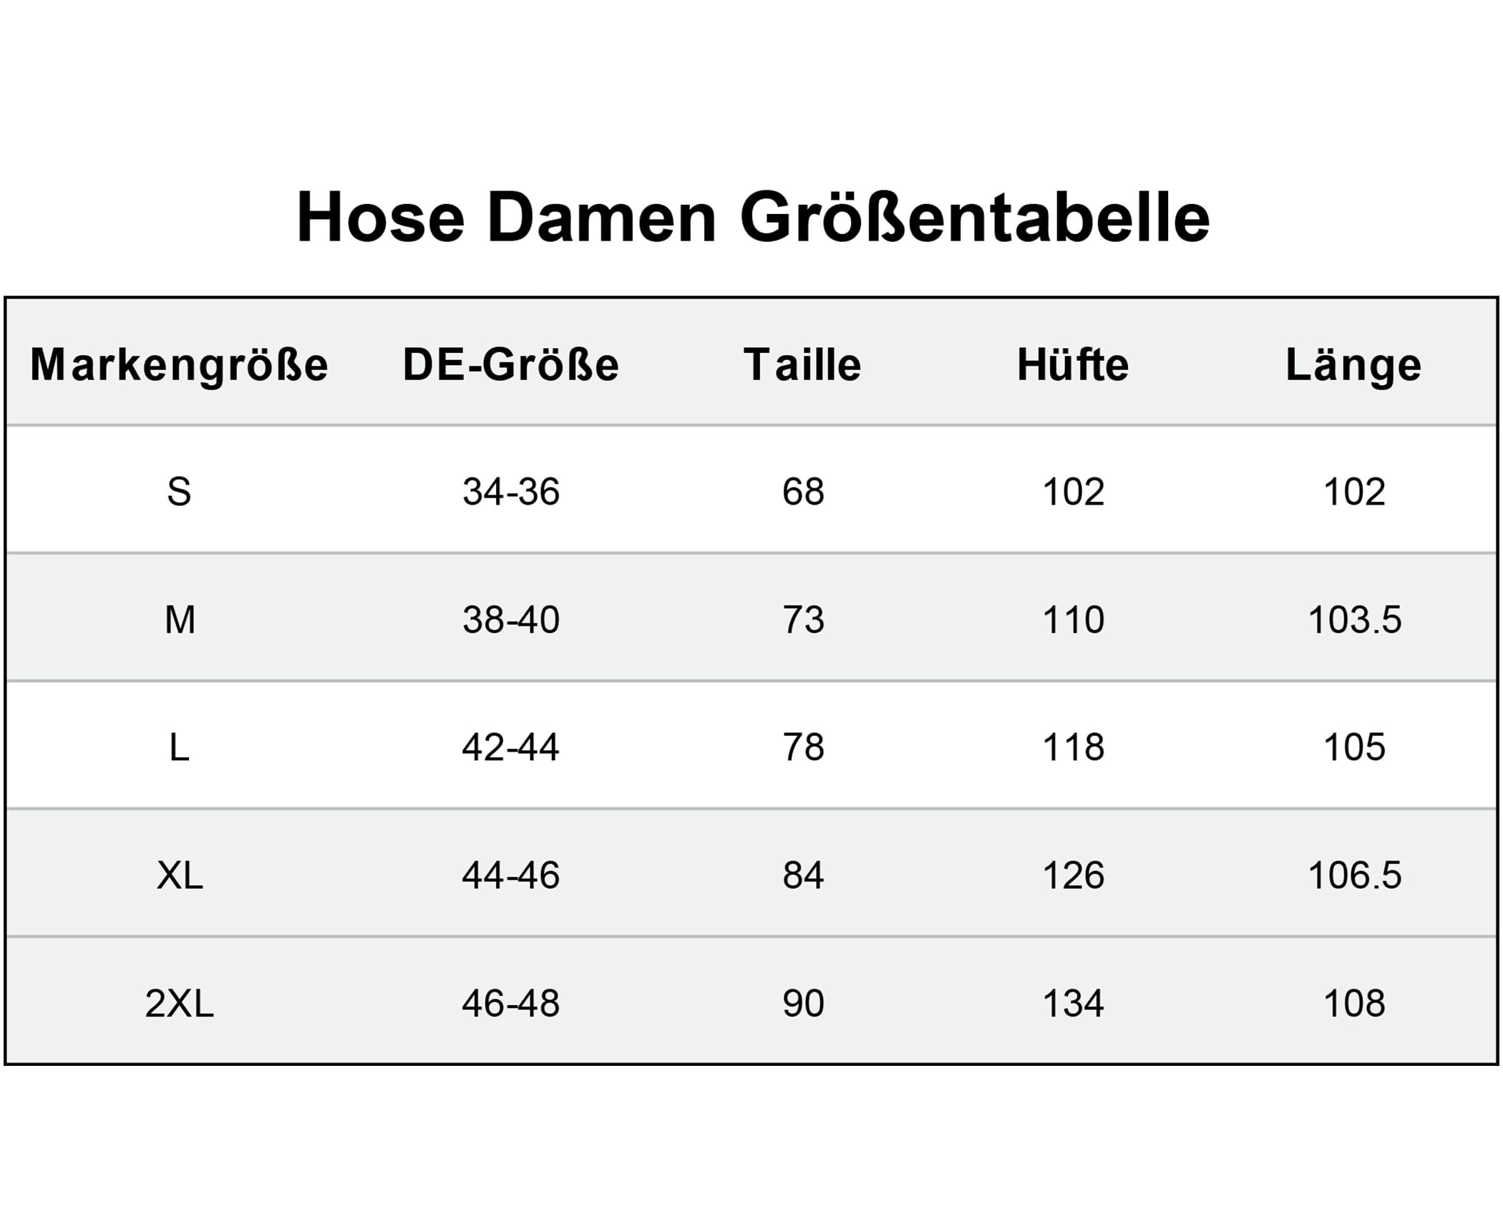Click hip value 118
The height and width of the screenshot is (1217, 1503).
click(x=1074, y=748)
